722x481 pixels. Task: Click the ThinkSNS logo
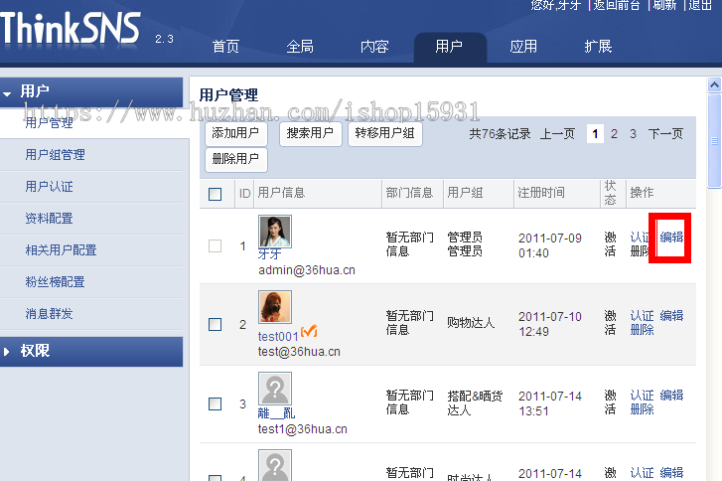click(71, 28)
